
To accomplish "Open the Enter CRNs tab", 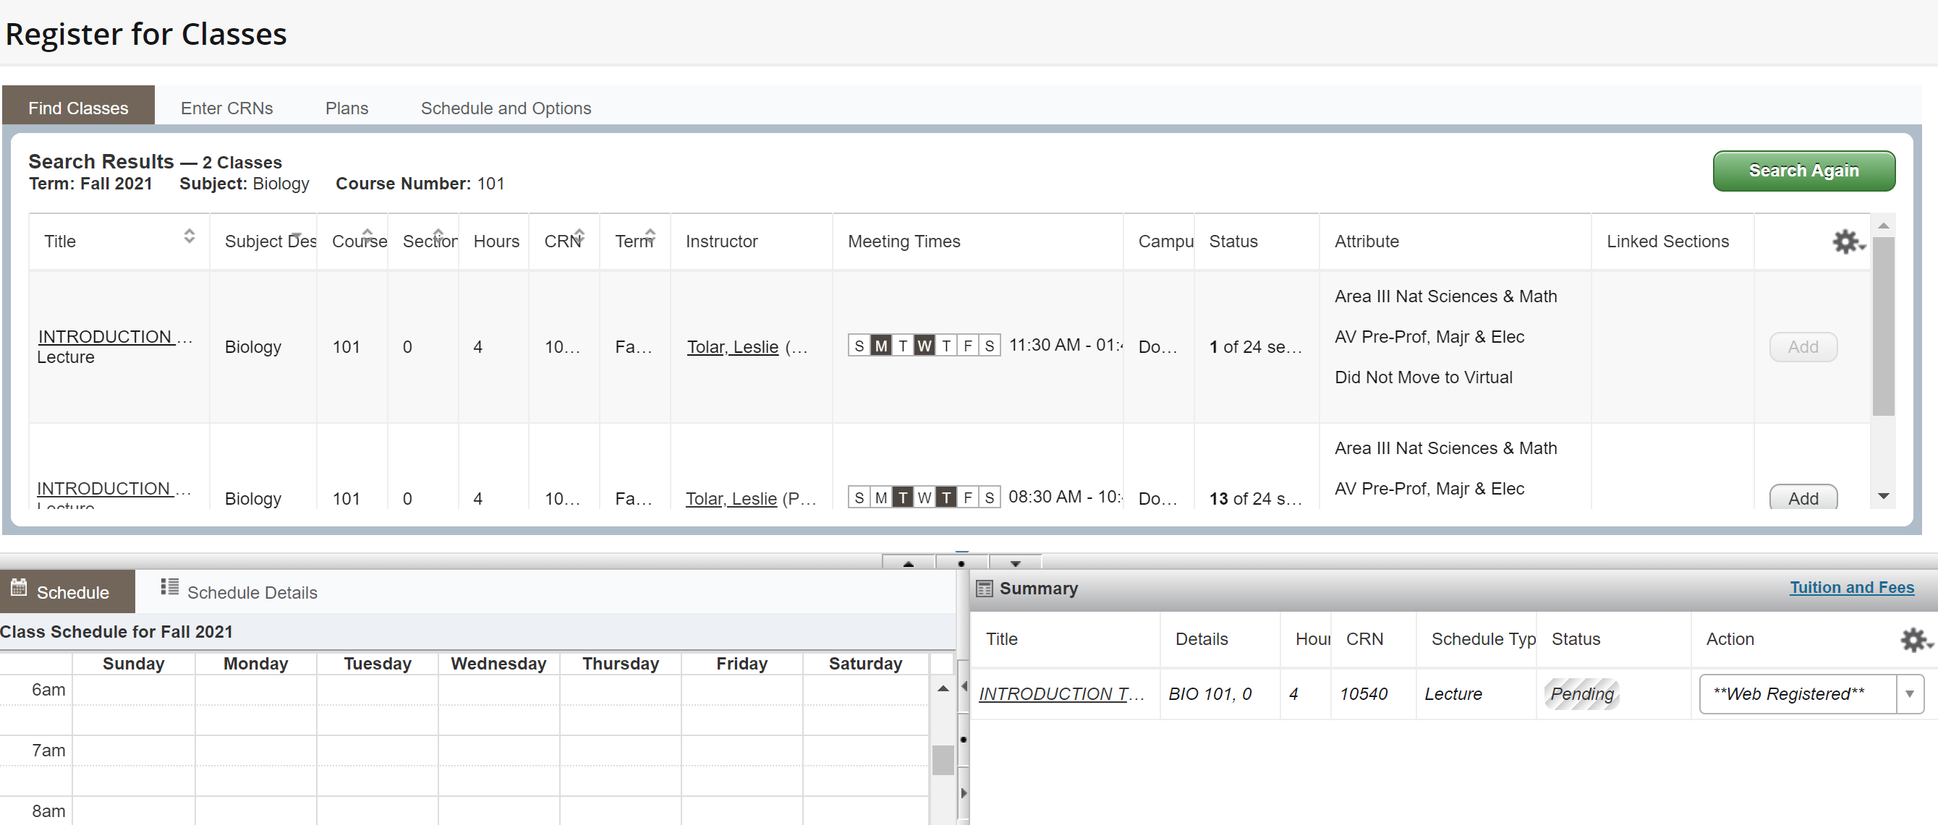I will (x=226, y=108).
